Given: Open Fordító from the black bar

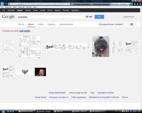Looking at the screenshot, I should (66, 10).
